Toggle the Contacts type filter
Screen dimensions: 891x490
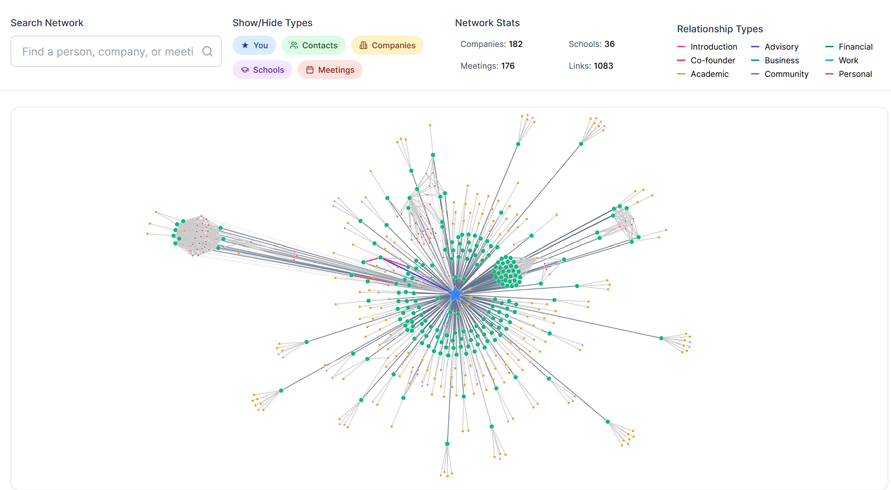pyautogui.click(x=314, y=45)
